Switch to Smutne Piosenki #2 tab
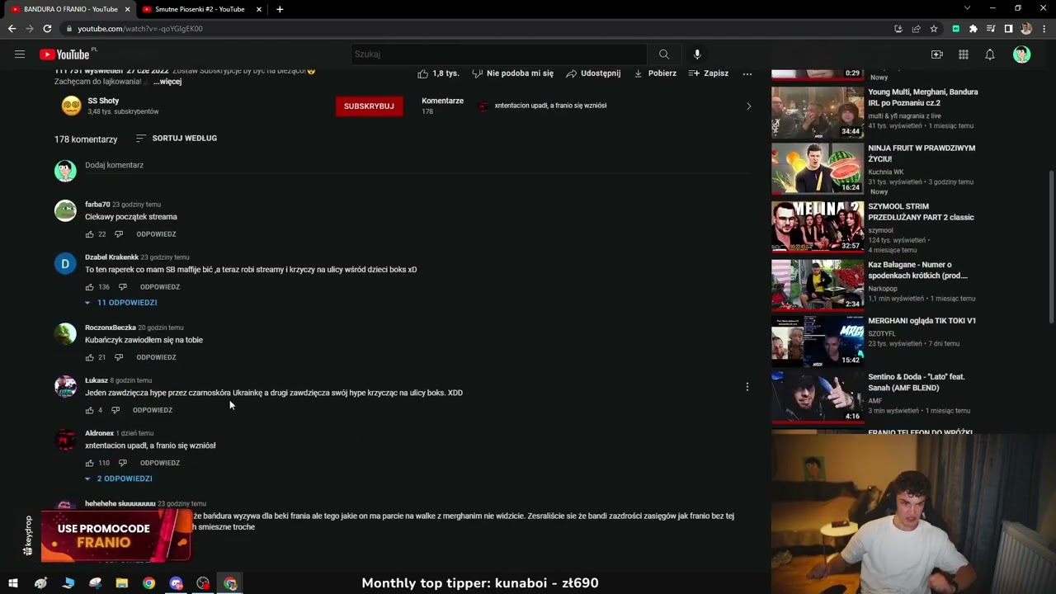Screen dimensions: 1056x594 (x=199, y=9)
